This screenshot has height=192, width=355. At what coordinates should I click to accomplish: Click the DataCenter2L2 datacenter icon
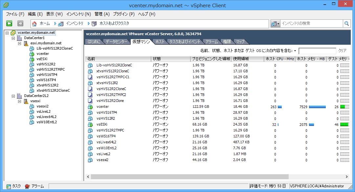[x=20, y=96]
